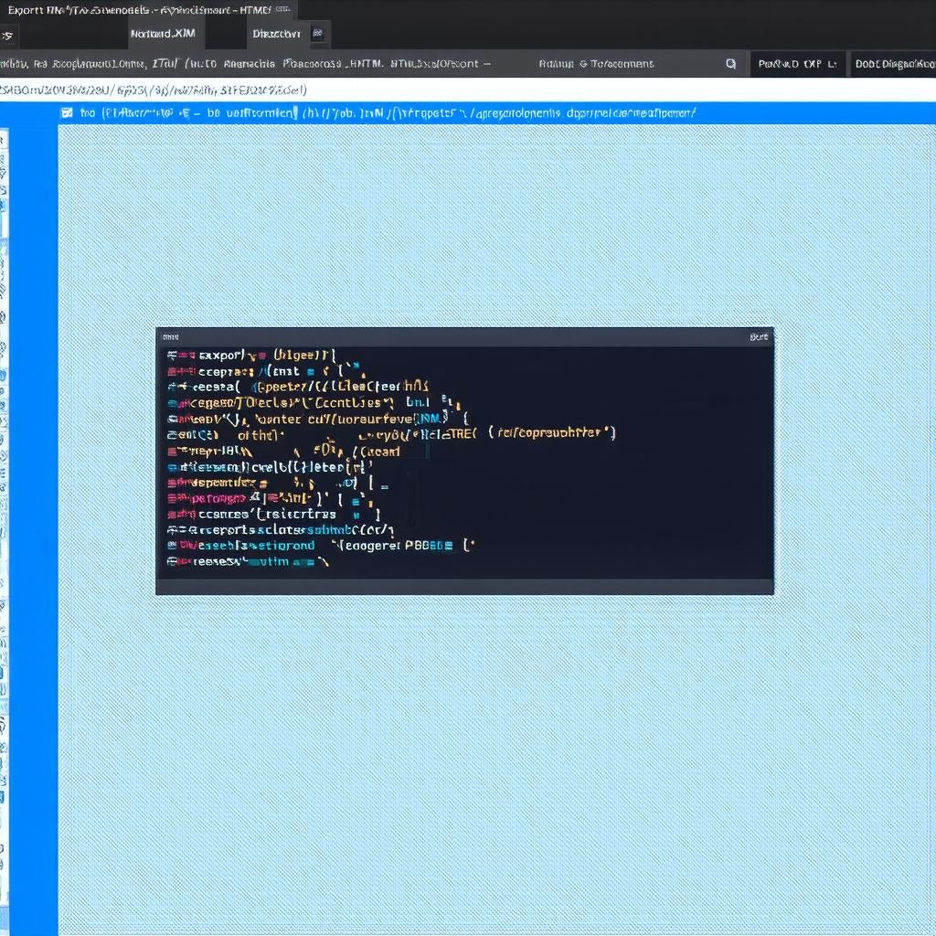Click the arrow icon at far left of tab row
936x936 pixels.
(x=6, y=35)
